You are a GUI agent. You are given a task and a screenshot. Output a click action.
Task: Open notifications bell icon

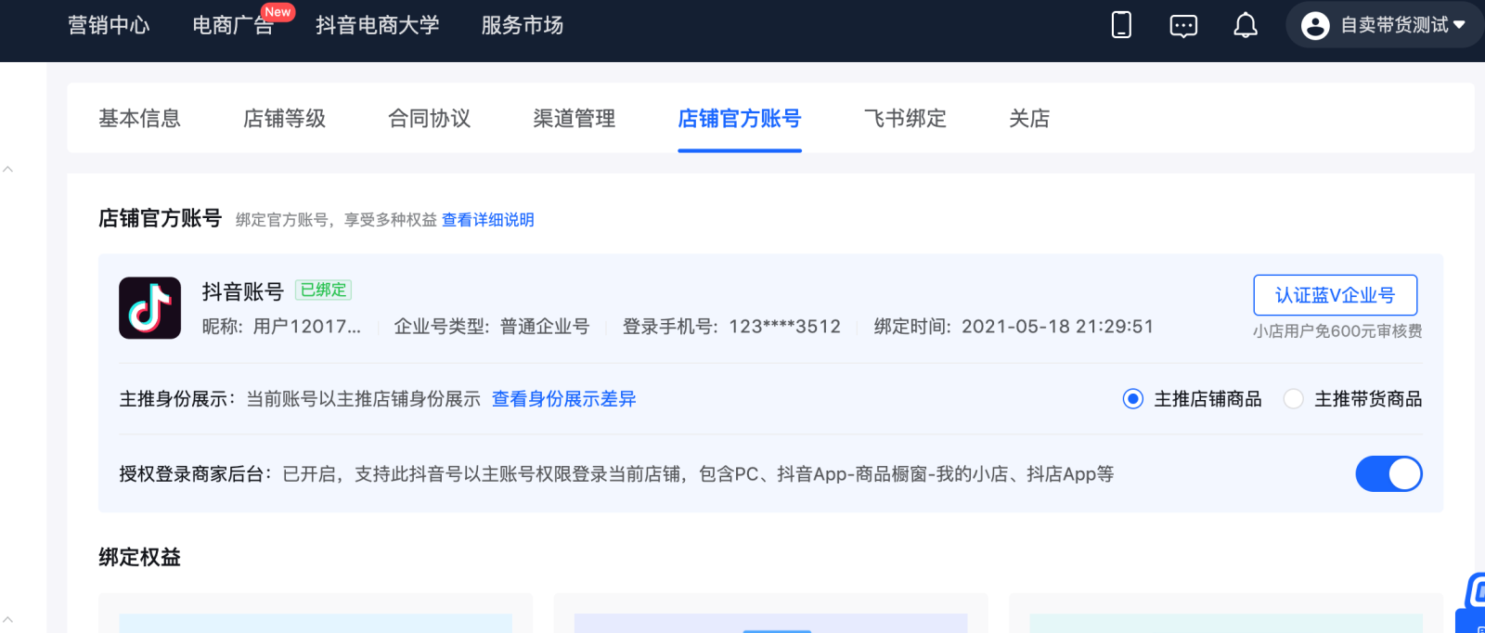pyautogui.click(x=1246, y=25)
